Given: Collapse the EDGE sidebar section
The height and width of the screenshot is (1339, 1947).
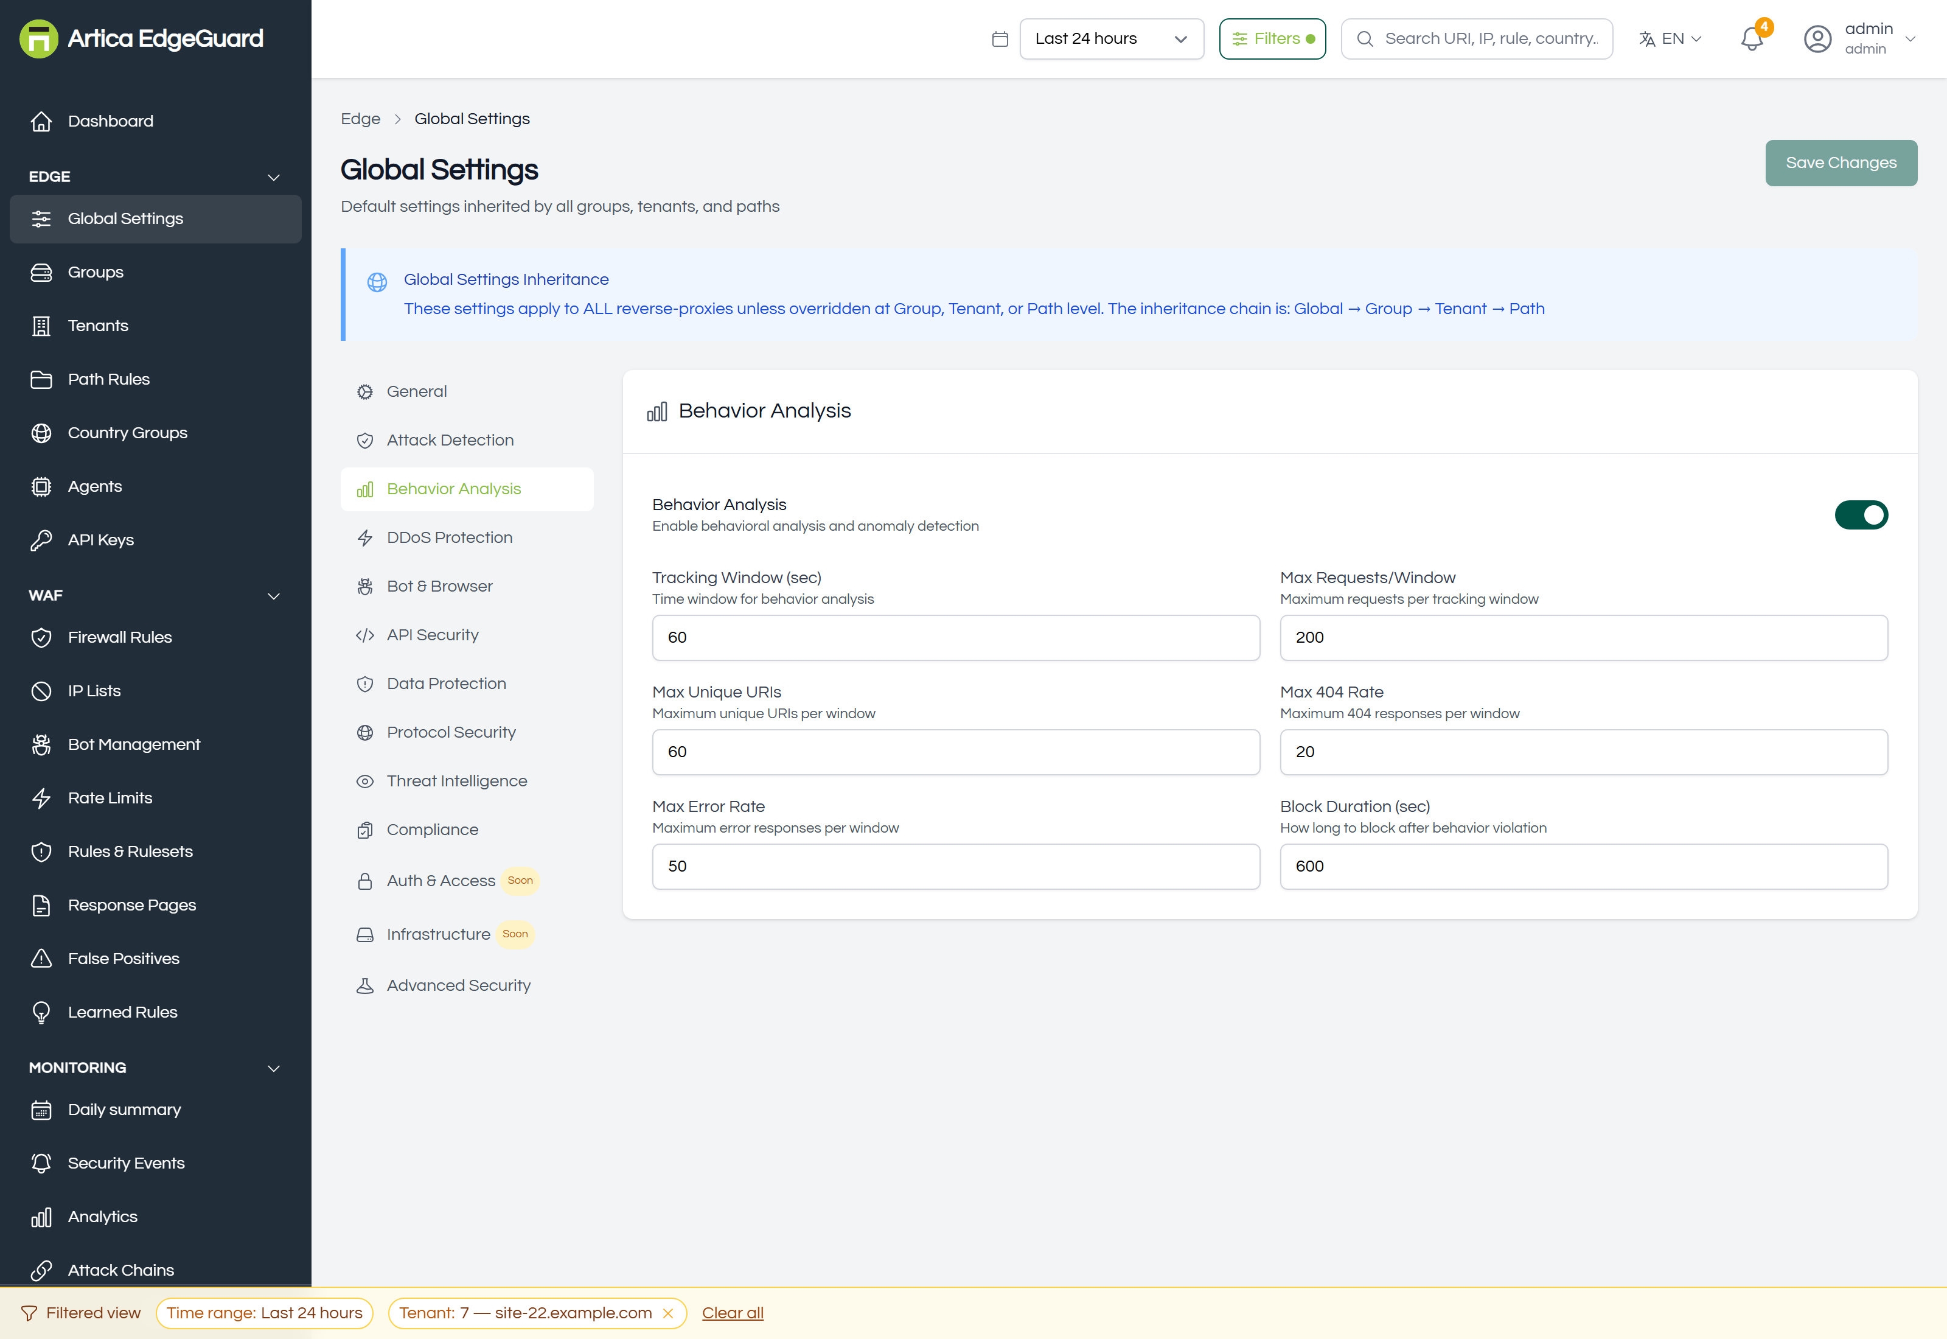Looking at the screenshot, I should (x=273, y=177).
